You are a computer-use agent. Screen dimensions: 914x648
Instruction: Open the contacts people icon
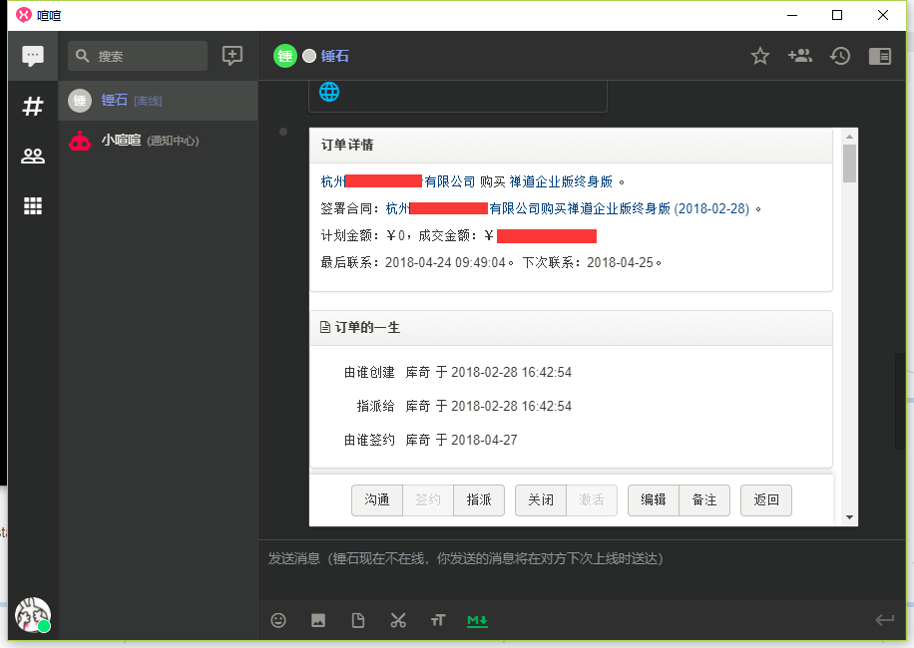pyautogui.click(x=33, y=156)
